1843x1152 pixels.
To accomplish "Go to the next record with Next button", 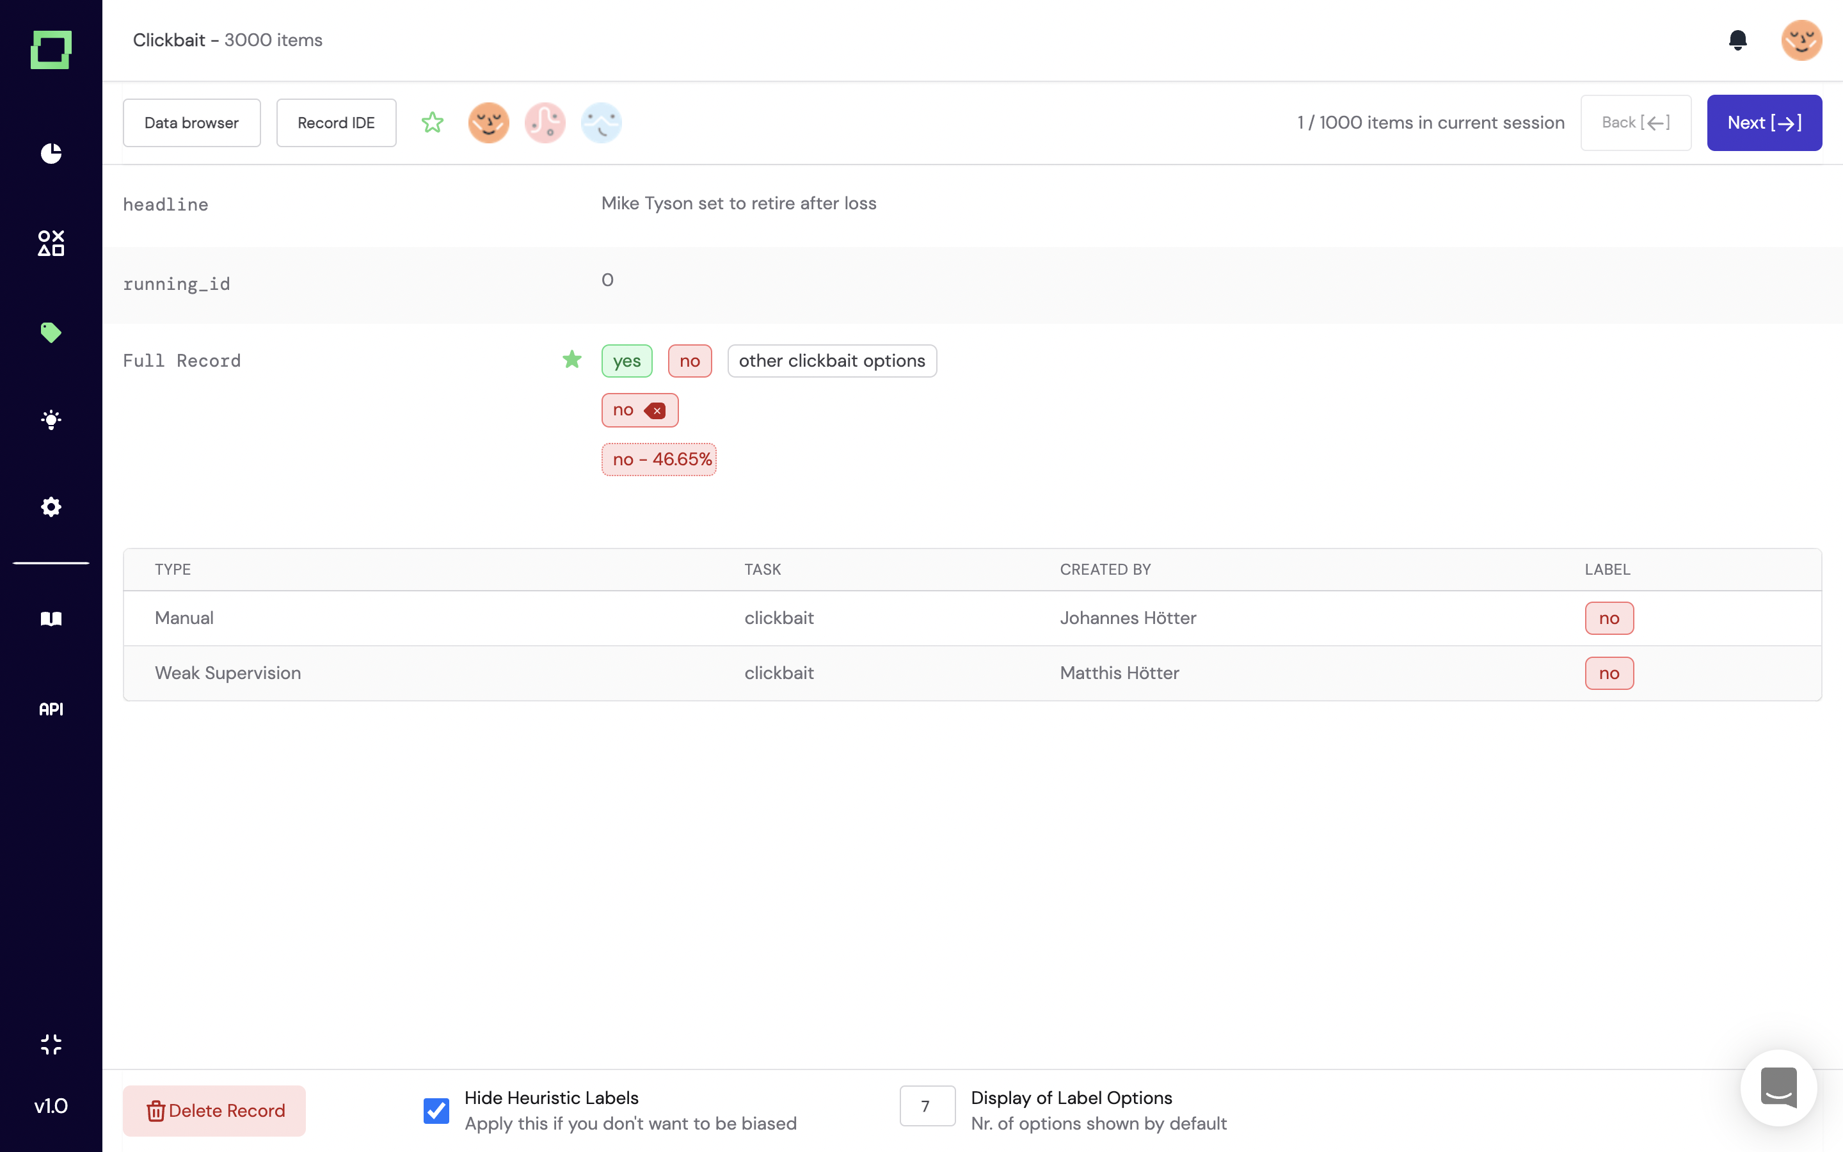I will [x=1764, y=123].
